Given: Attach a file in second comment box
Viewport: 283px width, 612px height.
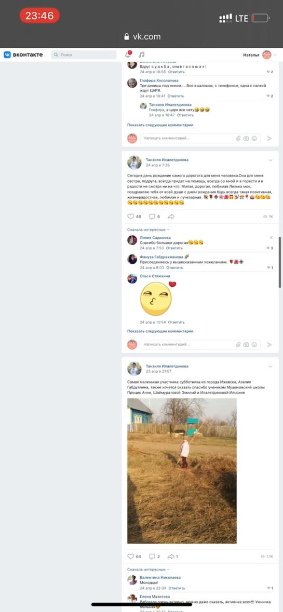Looking at the screenshot, I should click(238, 345).
